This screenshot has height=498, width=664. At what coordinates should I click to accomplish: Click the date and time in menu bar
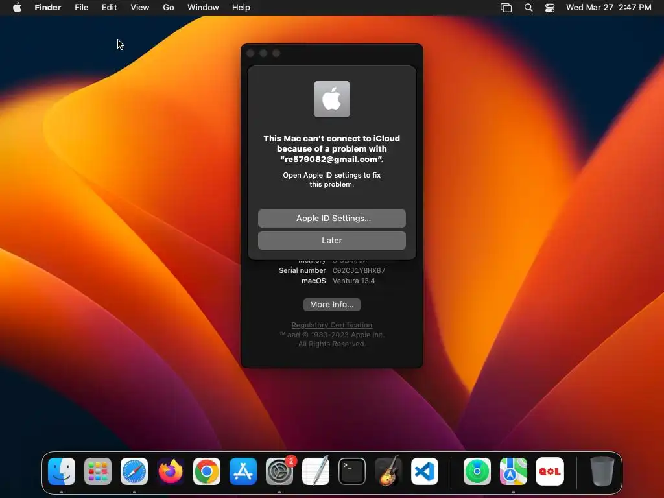pos(608,8)
